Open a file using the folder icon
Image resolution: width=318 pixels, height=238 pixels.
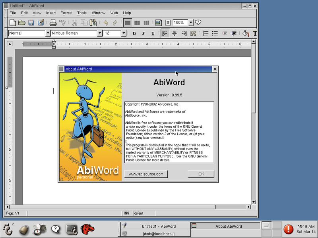click(22, 23)
